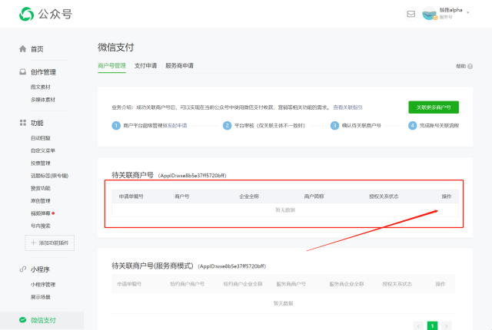Viewport: 492px width, 330px height.
Task: Open 多媒体素材 in the sidebar
Action: [43, 100]
